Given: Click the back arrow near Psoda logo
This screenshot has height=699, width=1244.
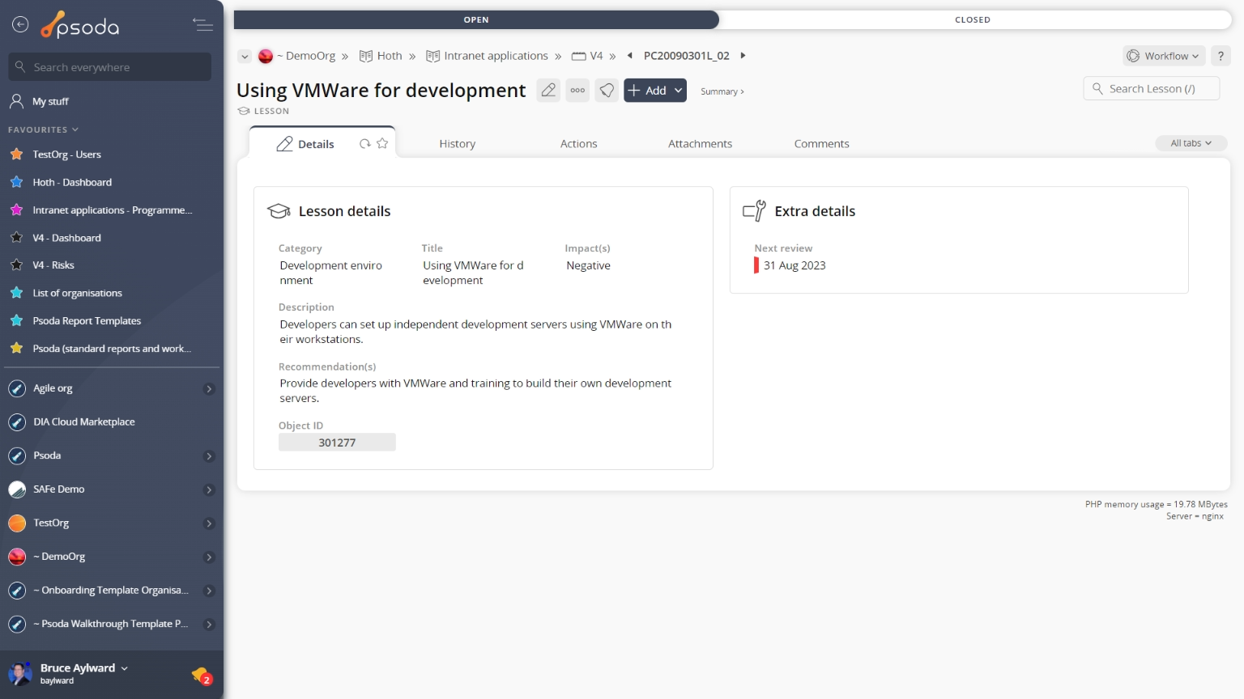Looking at the screenshot, I should tap(20, 25).
